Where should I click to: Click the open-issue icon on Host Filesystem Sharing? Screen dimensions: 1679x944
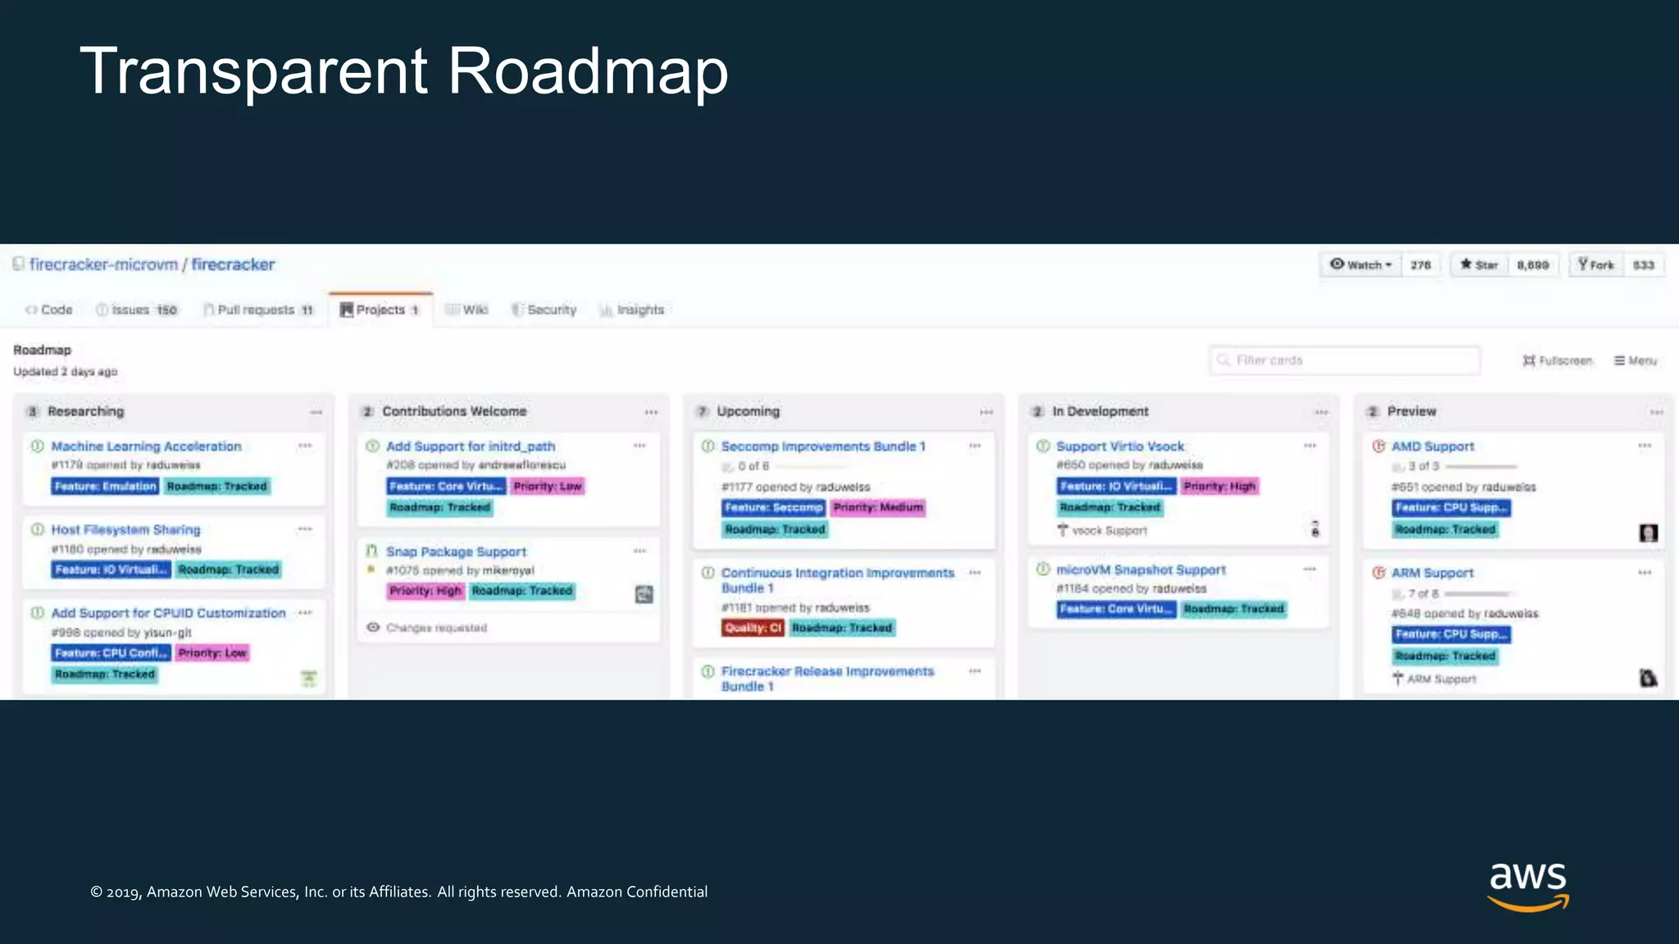(x=37, y=529)
